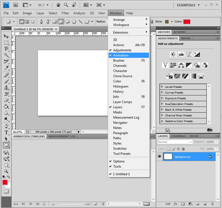Add a Color Balance adjustment
The image size is (222, 208).
181,65
